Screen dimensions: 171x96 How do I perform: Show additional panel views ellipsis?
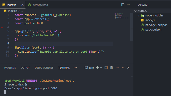[x=75, y=68]
